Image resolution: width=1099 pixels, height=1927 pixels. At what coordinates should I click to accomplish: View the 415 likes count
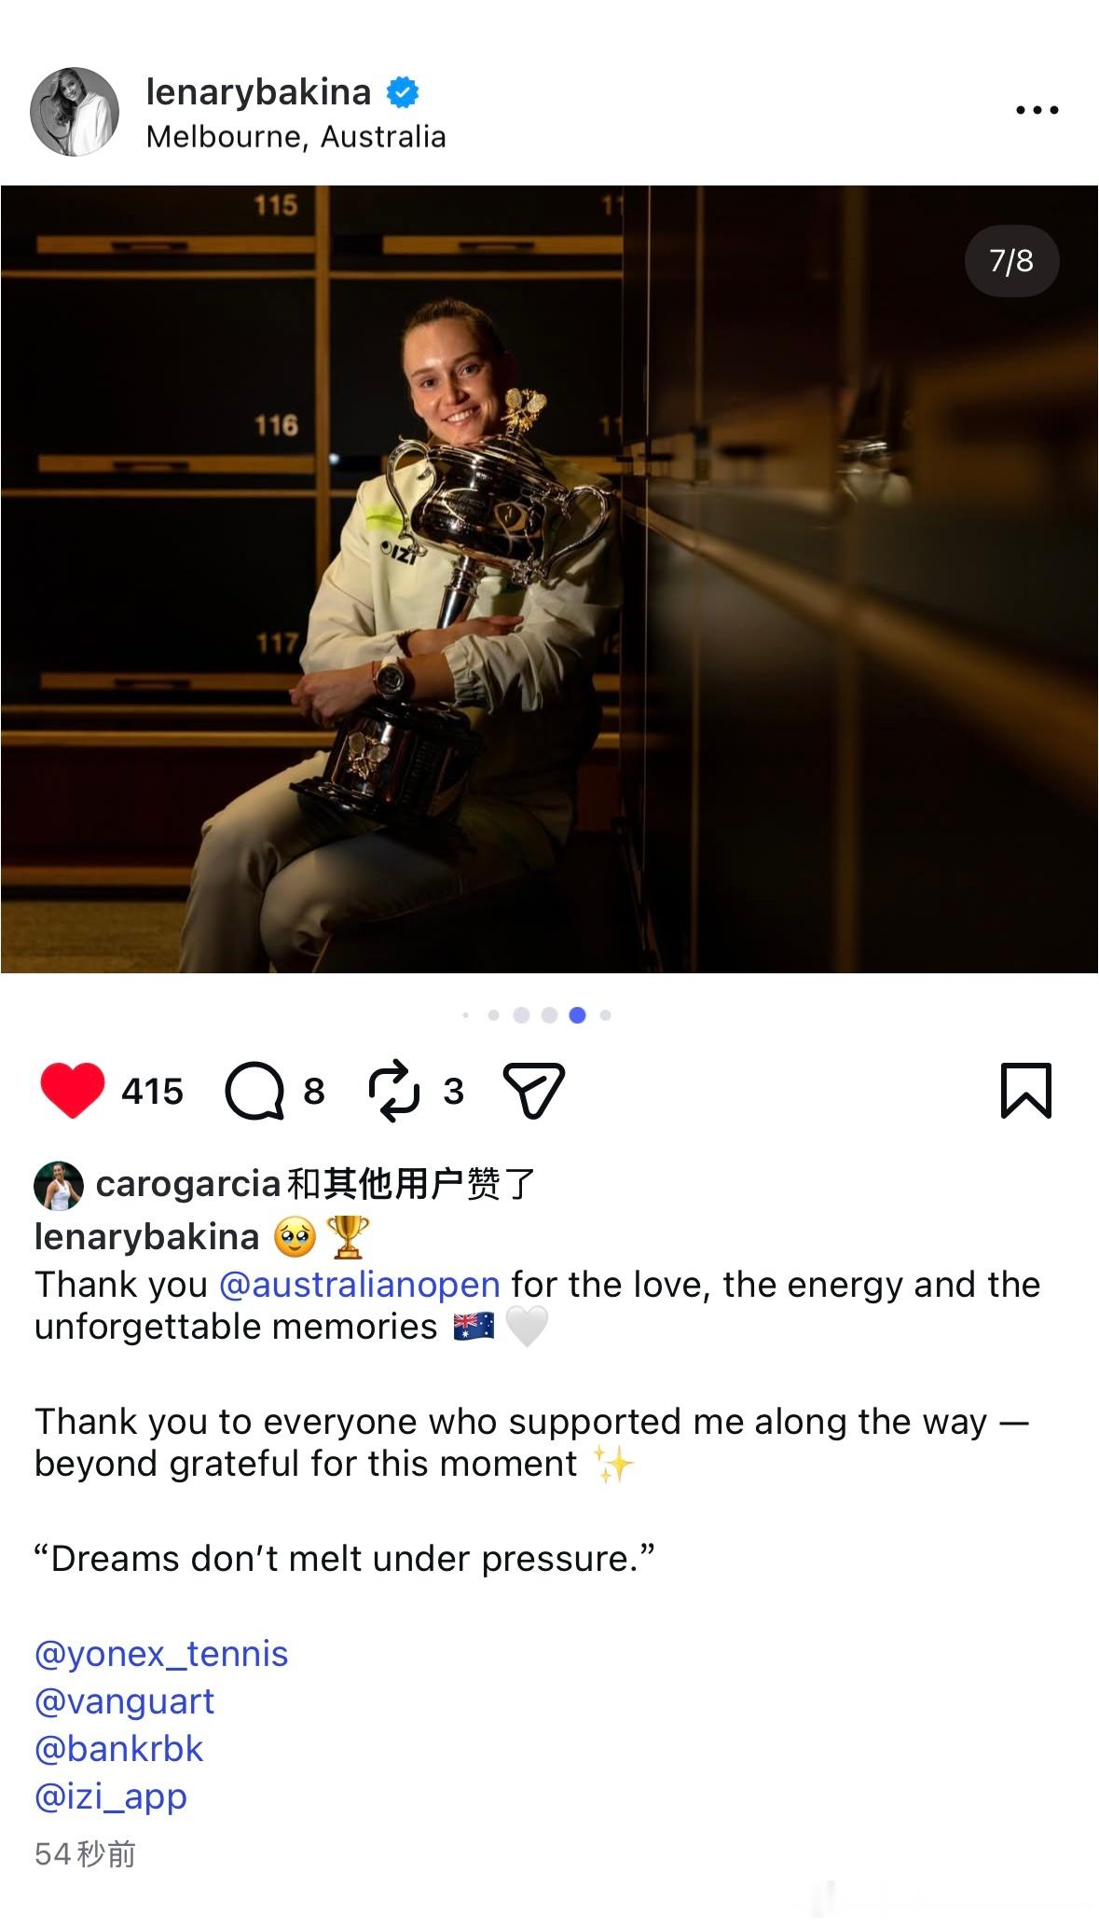(x=152, y=1091)
